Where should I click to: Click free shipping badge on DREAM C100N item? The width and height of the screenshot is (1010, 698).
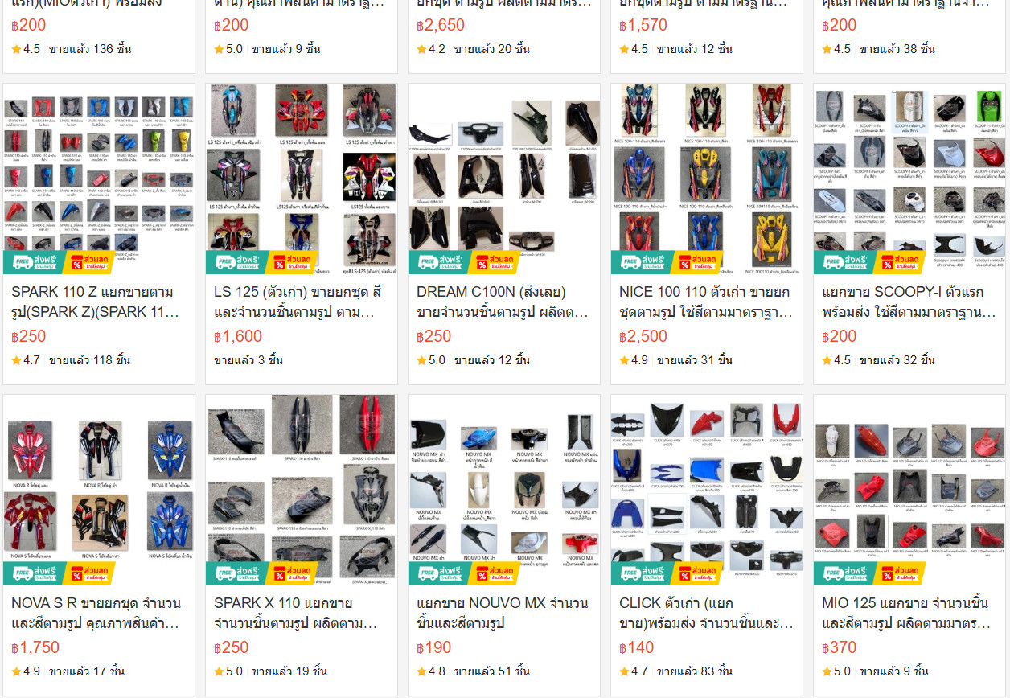point(438,262)
